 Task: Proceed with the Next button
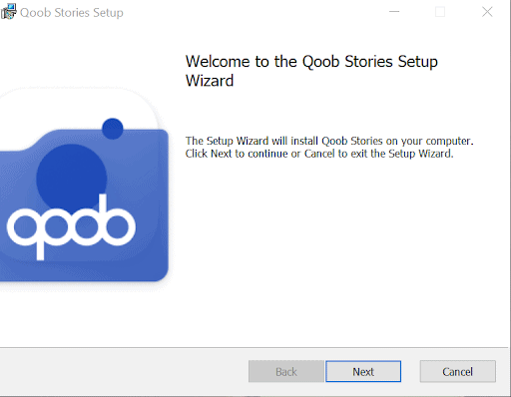coord(363,371)
